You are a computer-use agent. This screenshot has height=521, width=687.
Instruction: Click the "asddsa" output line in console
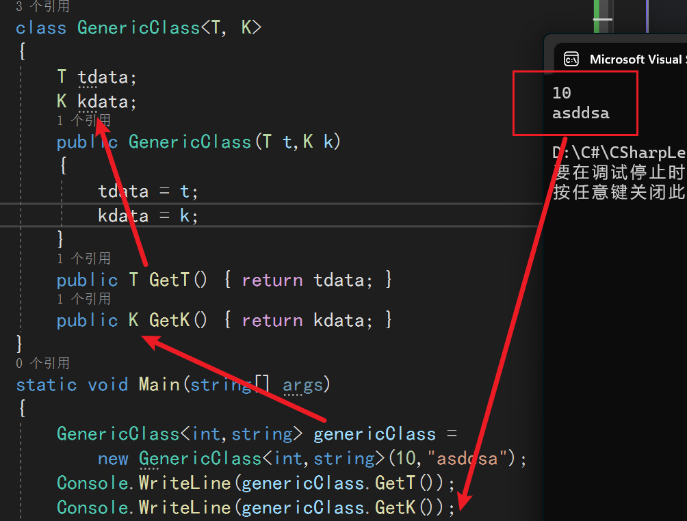pos(580,113)
